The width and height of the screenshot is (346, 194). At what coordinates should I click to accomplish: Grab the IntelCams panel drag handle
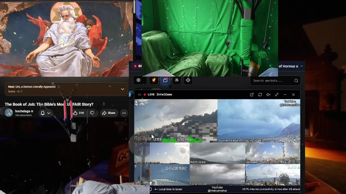coord(139,95)
